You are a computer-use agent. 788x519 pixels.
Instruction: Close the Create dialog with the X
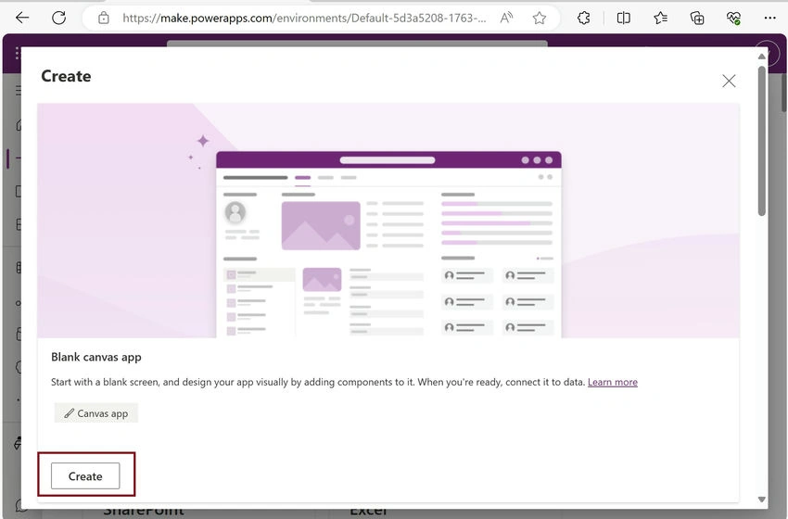tap(729, 81)
